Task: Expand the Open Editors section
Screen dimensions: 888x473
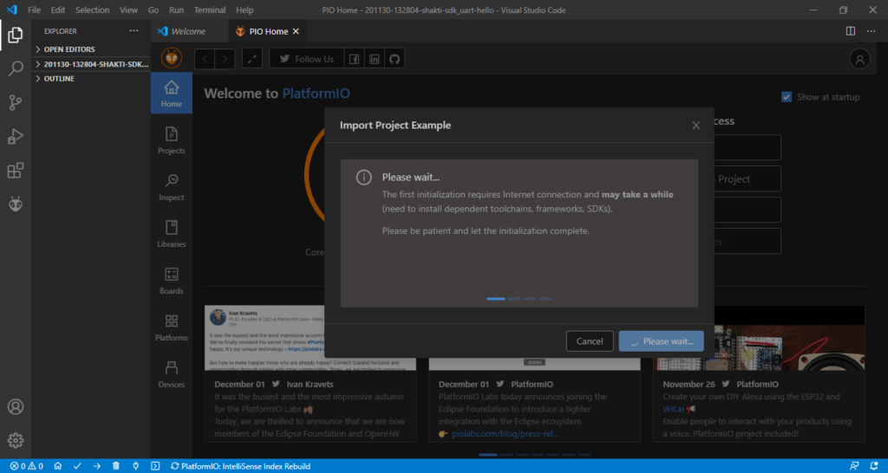Action: 90,49
